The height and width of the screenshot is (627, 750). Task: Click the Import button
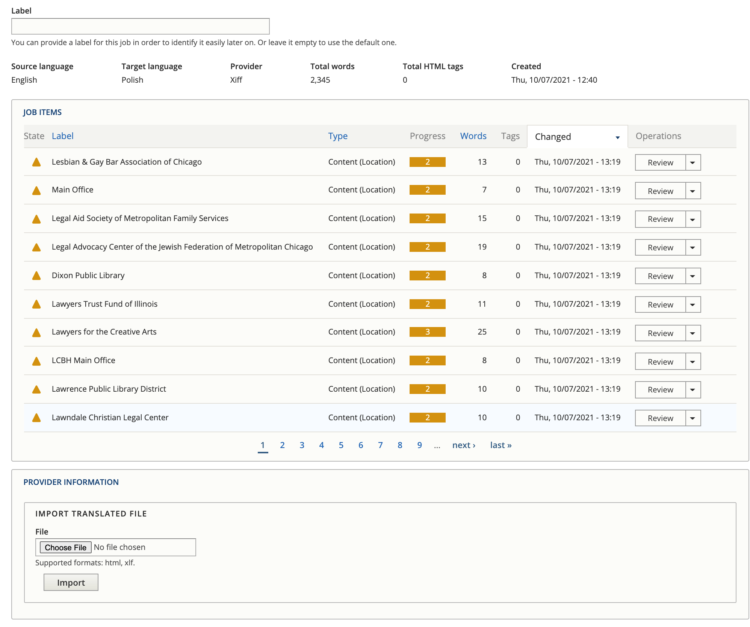[71, 582]
